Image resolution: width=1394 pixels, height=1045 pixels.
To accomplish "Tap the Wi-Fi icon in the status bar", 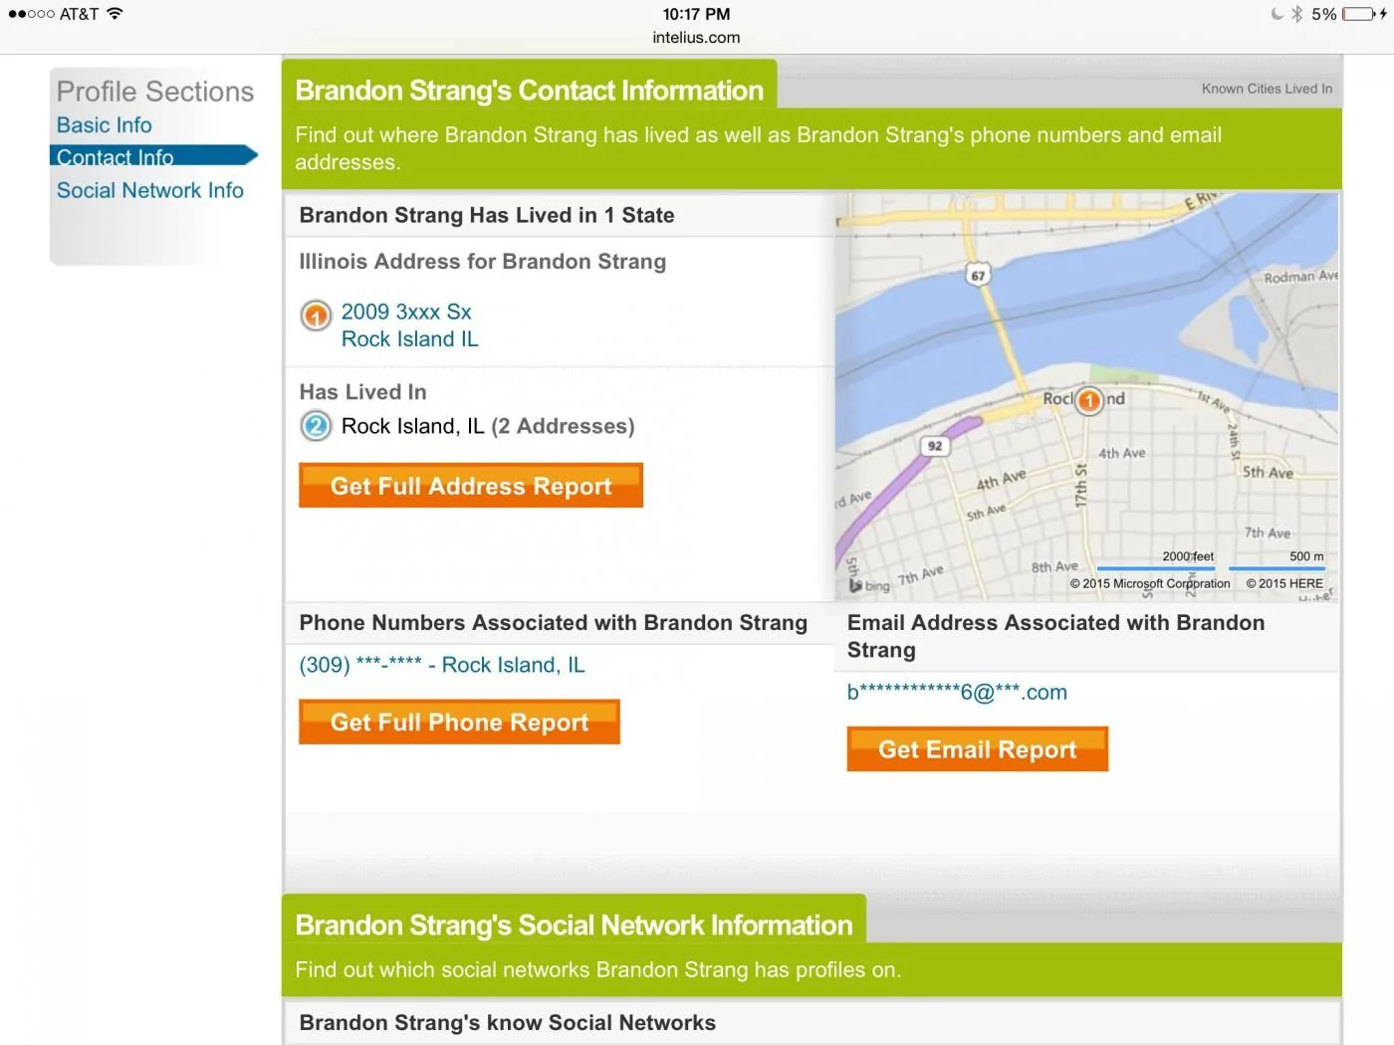I will tap(115, 14).
